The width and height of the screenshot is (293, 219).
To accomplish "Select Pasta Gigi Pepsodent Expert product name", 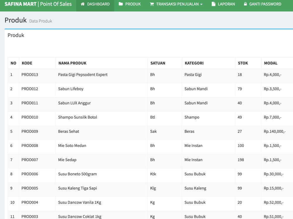I will tap(83, 75).
